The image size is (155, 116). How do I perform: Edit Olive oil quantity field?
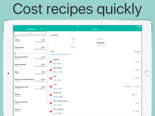(133, 103)
